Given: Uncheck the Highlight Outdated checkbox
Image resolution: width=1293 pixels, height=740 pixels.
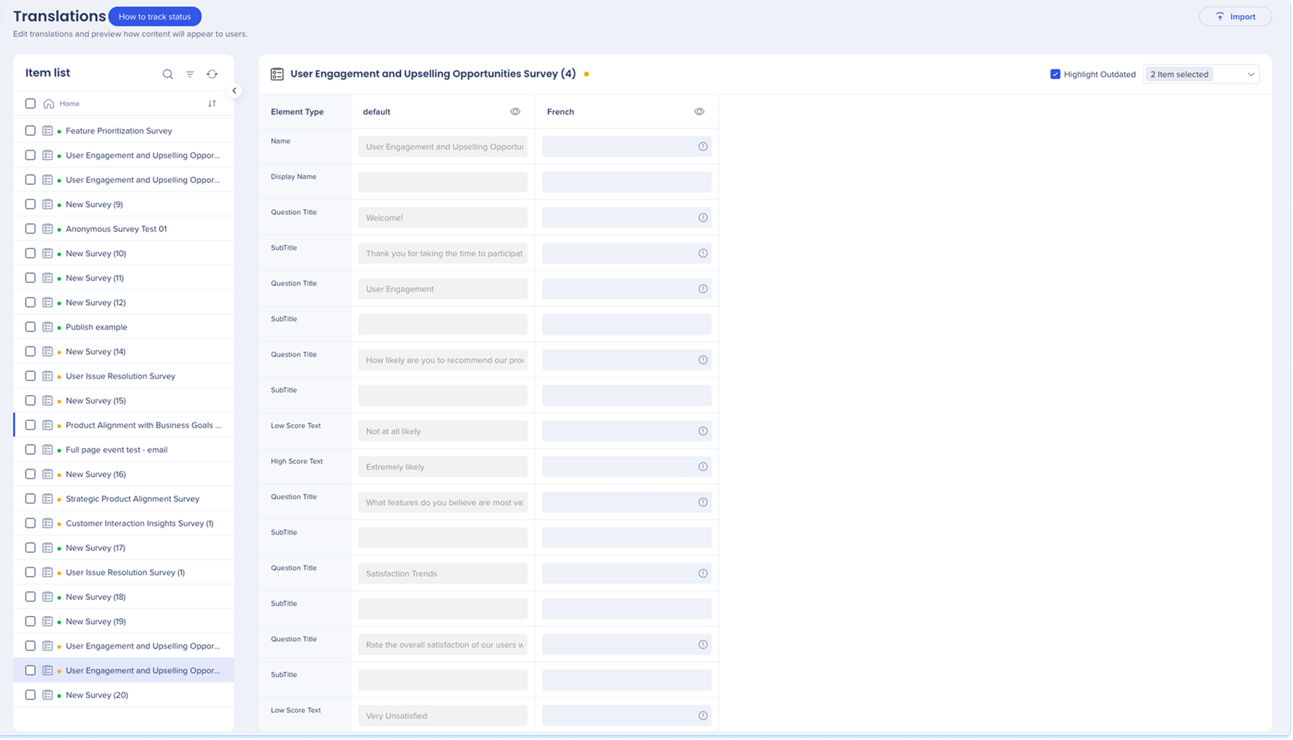Looking at the screenshot, I should 1055,74.
